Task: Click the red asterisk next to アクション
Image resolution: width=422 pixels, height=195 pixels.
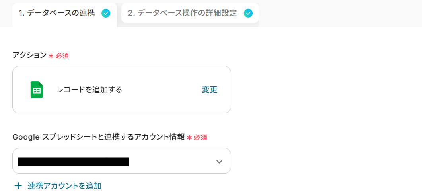Action: [x=51, y=56]
